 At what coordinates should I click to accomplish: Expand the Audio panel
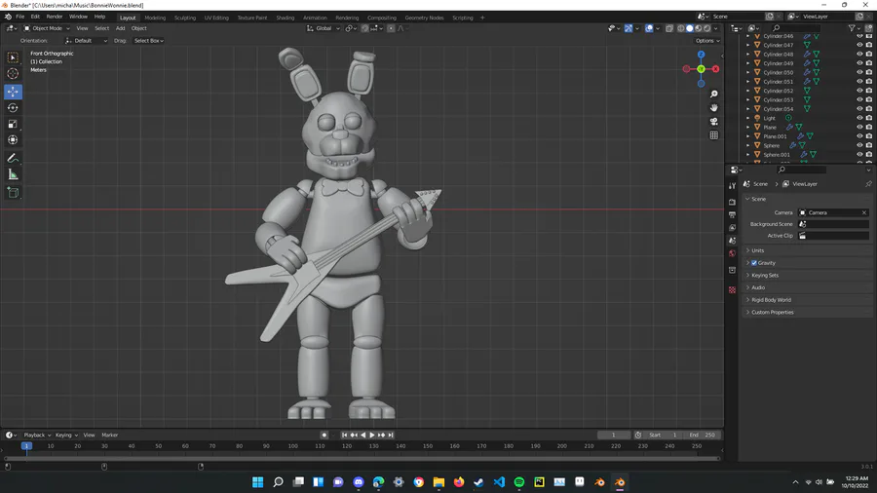[808, 287]
